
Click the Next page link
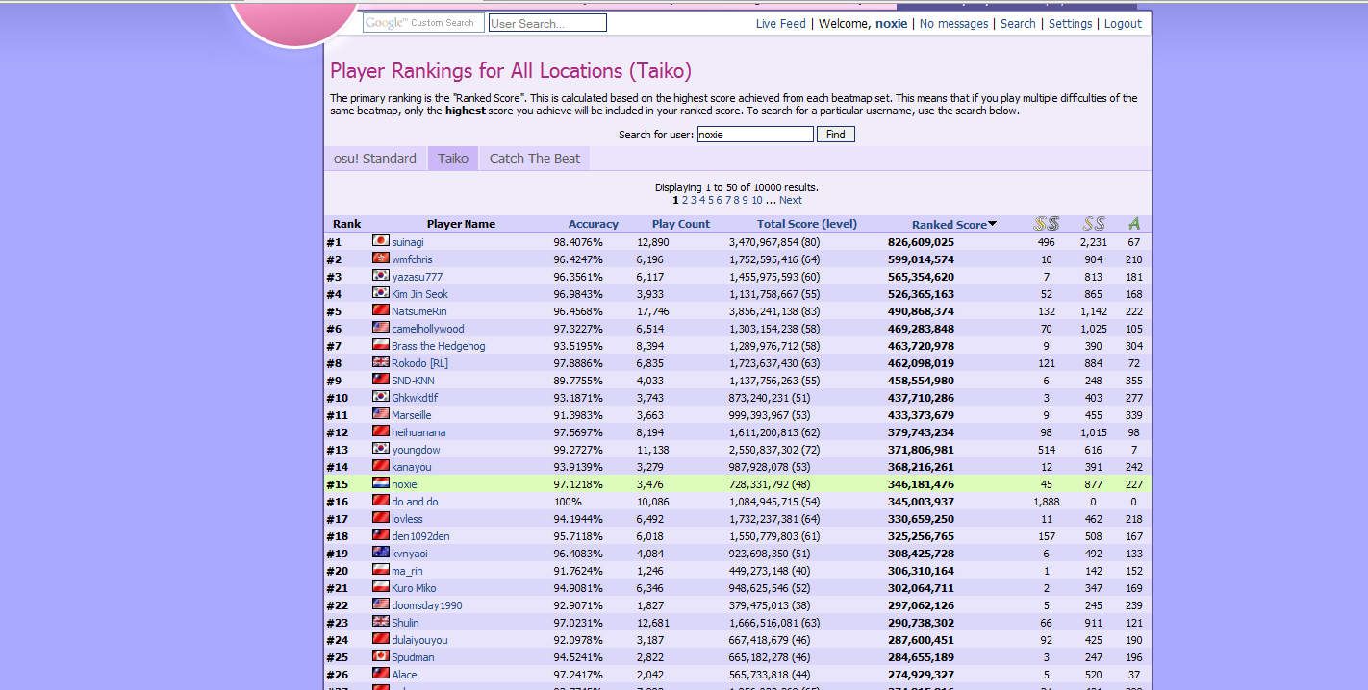[x=791, y=200]
